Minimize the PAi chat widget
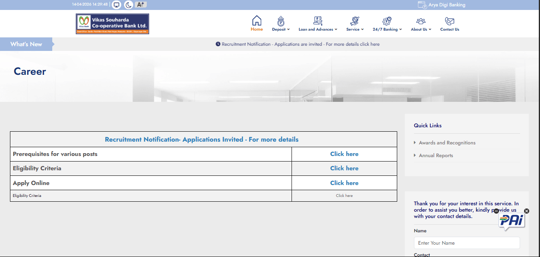540x257 pixels. click(x=496, y=211)
